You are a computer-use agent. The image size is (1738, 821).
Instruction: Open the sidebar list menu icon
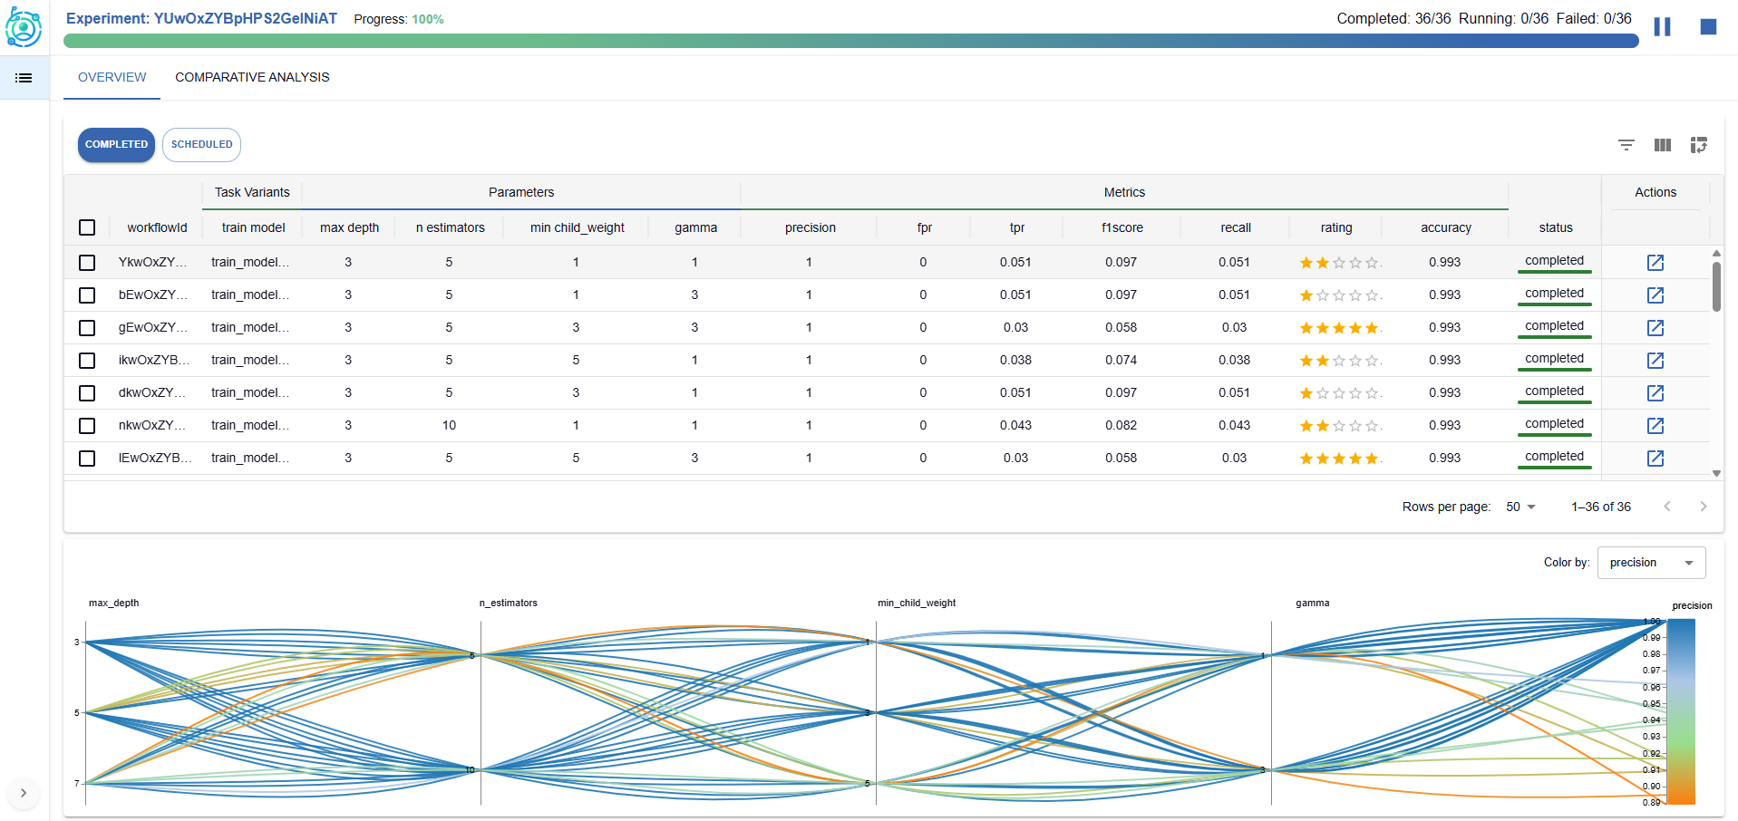pos(24,78)
